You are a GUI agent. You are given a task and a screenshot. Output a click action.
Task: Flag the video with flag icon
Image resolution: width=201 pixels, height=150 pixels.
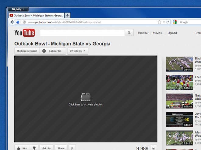click(72, 148)
